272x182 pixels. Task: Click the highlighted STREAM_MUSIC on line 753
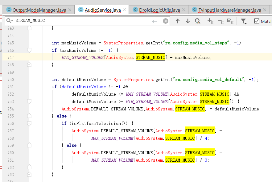point(215,101)
